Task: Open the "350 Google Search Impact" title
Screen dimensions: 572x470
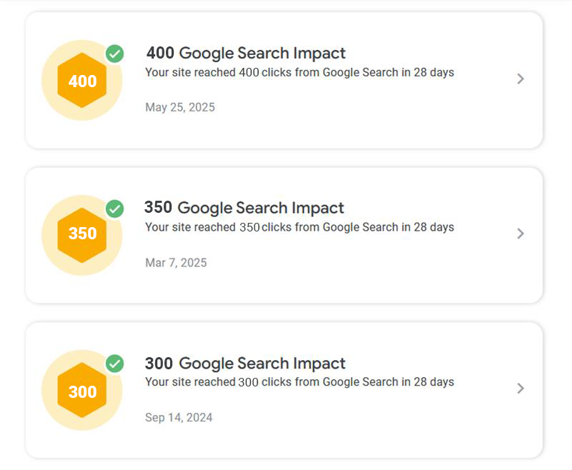Action: (x=244, y=208)
